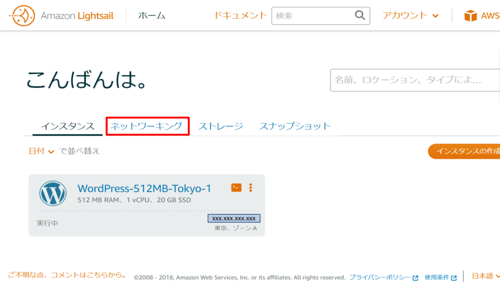
Task: Open privacy policy external link icon
Action: tap(416, 278)
